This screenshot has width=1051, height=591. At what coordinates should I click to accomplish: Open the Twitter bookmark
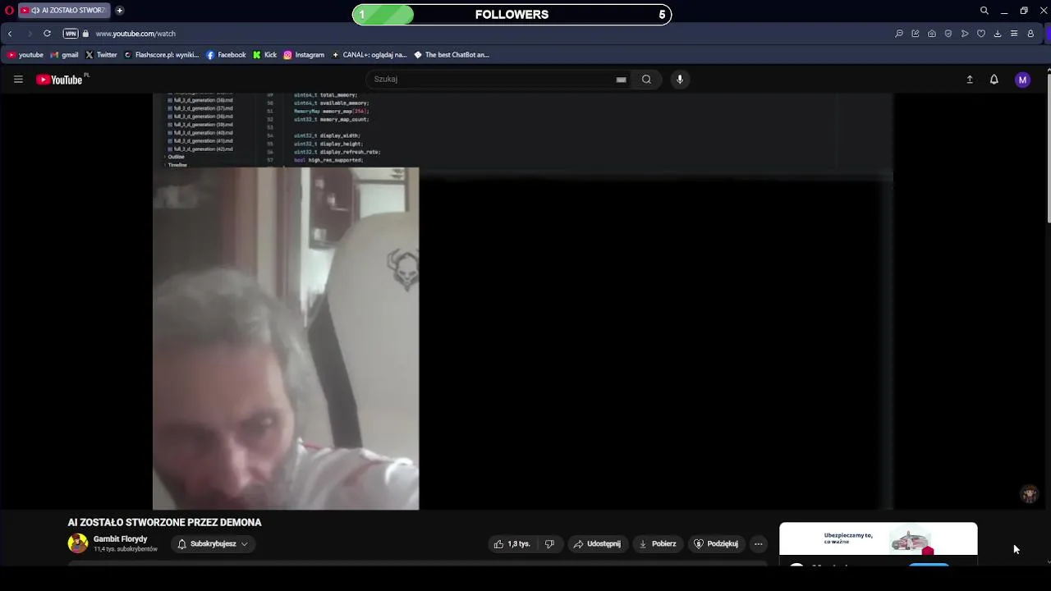click(x=101, y=55)
